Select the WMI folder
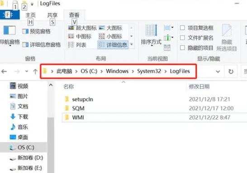247x173 pixels. pos(78,117)
